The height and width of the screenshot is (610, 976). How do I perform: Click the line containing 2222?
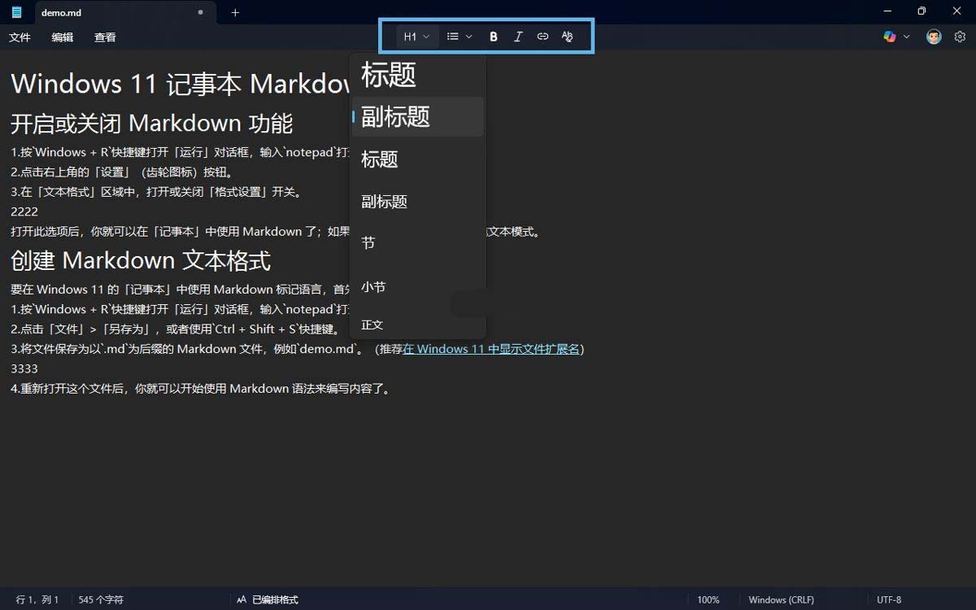(x=24, y=211)
